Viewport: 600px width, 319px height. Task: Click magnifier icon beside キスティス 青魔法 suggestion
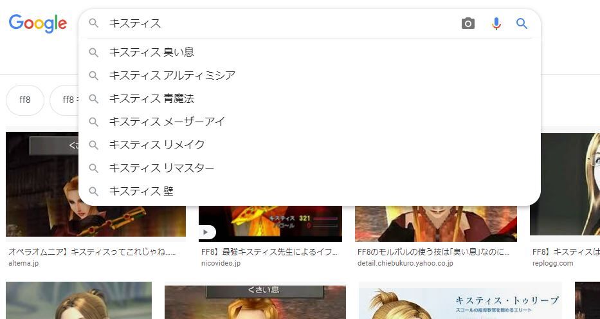[93, 98]
